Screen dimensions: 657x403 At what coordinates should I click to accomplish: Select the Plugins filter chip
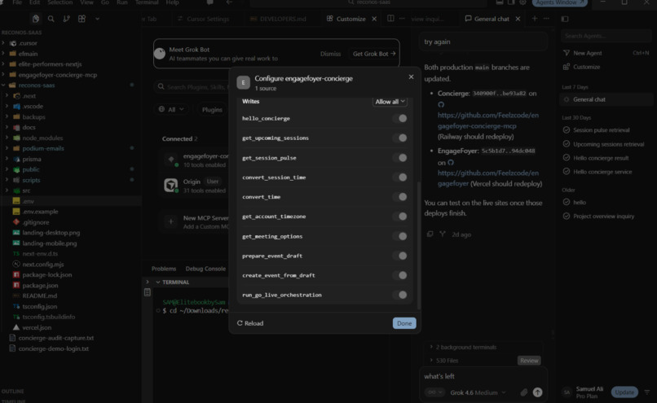(x=212, y=110)
